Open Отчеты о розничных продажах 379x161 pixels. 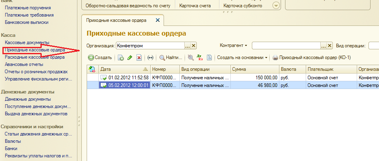(x=36, y=72)
